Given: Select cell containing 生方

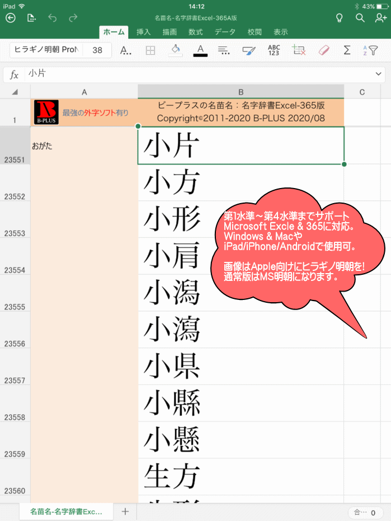Looking at the screenshot, I should click(x=241, y=477).
